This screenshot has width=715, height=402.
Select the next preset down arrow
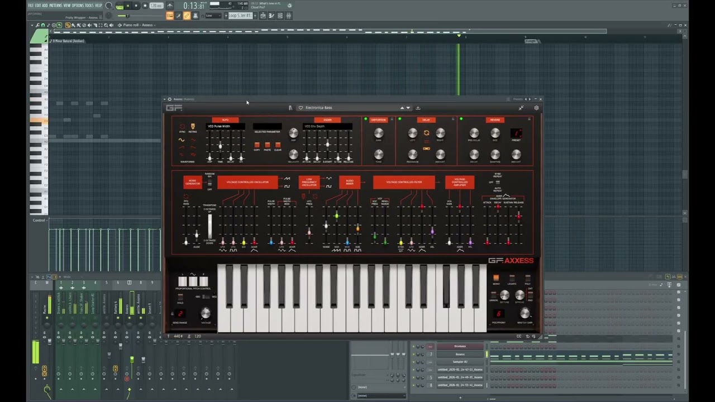tap(408, 108)
